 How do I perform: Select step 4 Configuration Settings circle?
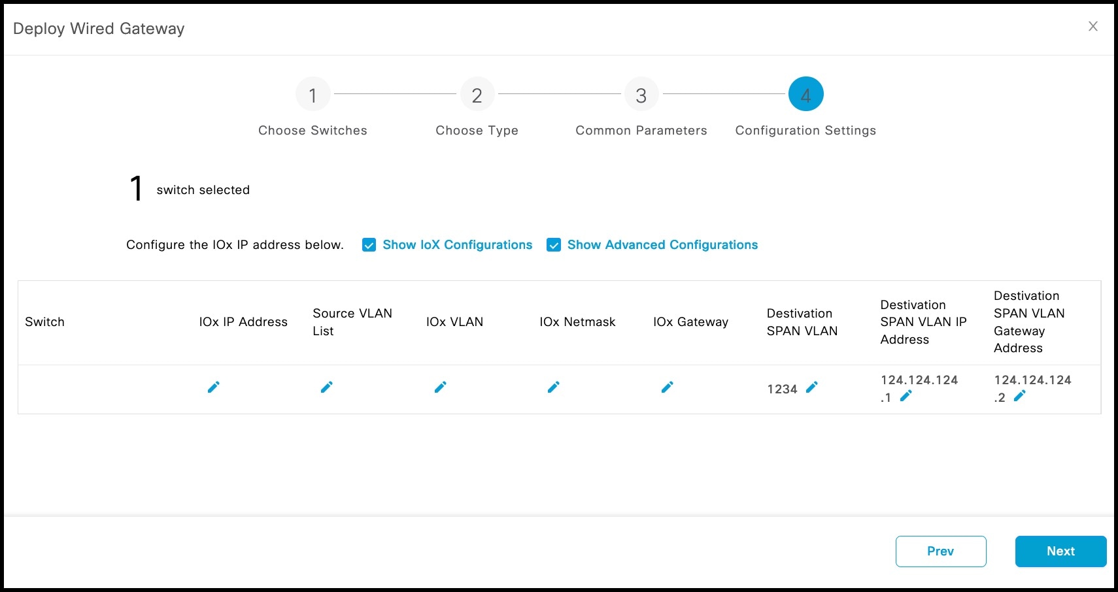click(x=805, y=93)
